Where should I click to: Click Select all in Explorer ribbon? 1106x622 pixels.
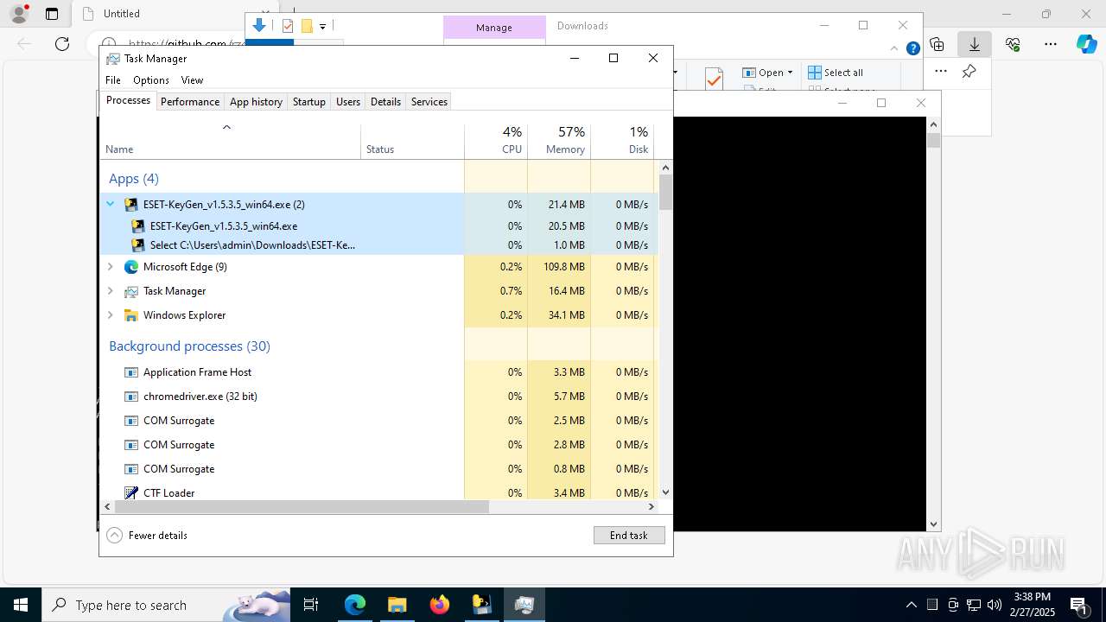point(836,73)
